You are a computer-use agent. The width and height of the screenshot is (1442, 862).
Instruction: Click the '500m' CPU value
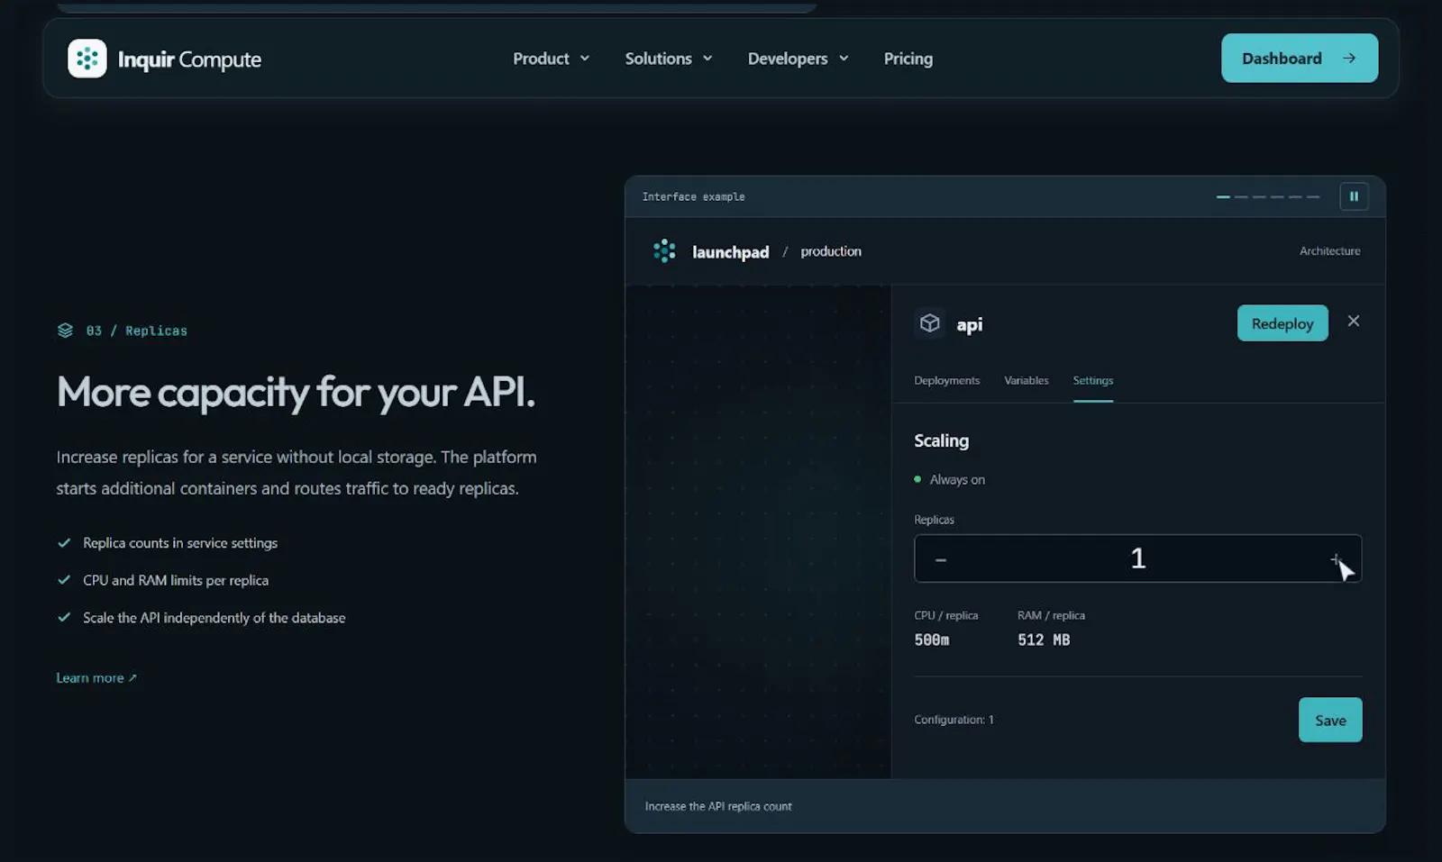931,640
